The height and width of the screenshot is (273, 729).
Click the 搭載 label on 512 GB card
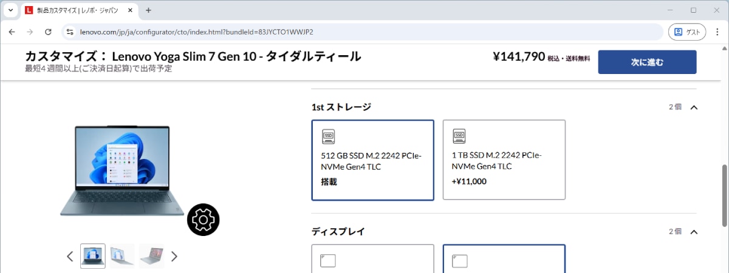329,181
